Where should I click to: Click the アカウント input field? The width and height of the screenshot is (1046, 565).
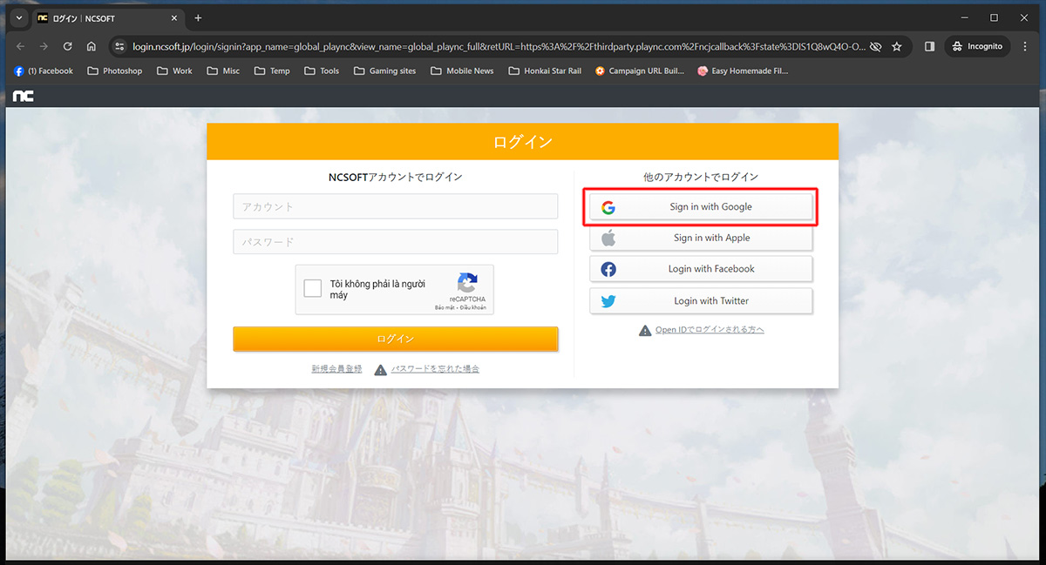(x=395, y=206)
